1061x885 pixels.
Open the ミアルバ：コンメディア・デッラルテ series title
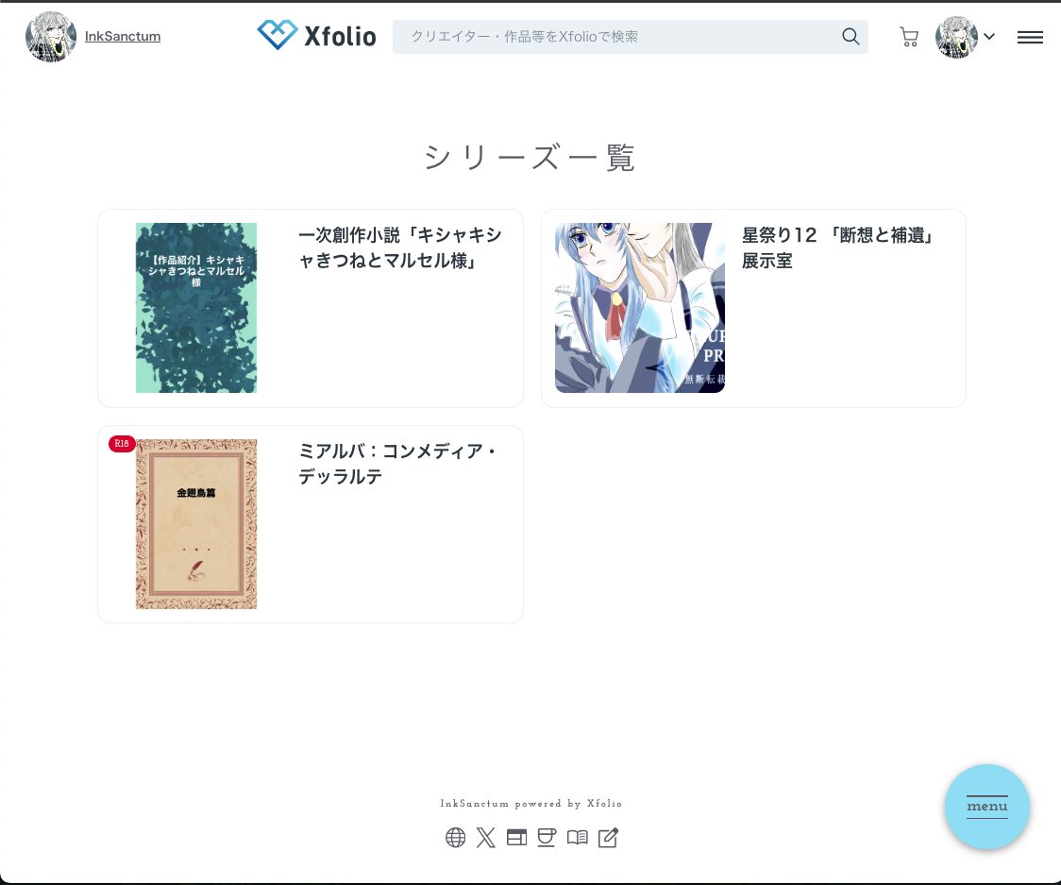click(397, 464)
